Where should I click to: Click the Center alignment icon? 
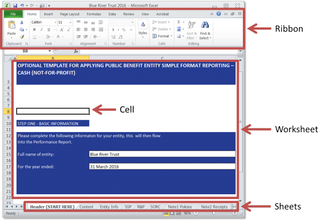[x=86, y=30]
